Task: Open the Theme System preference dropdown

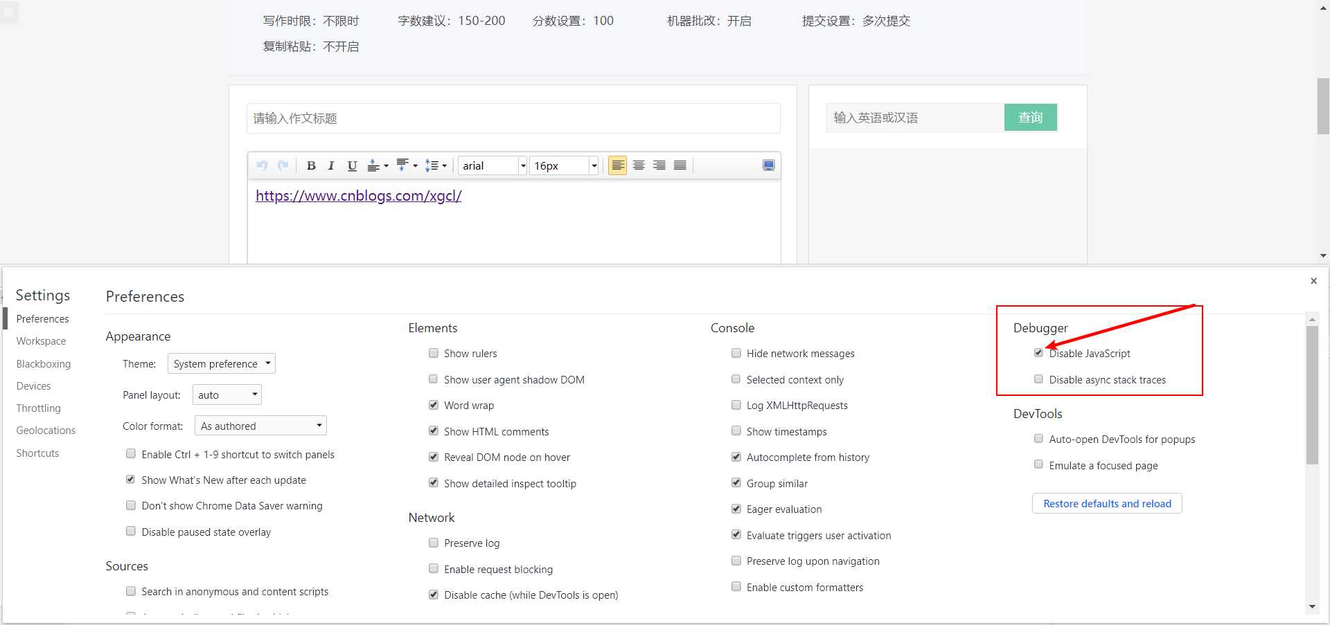Action: [222, 363]
